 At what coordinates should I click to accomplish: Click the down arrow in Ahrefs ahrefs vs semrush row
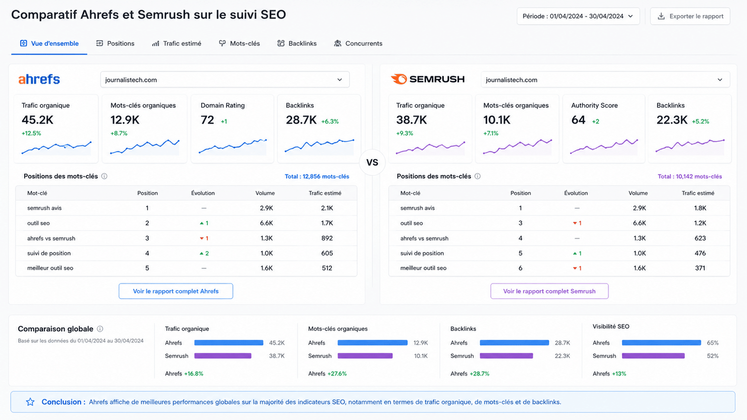pos(202,238)
